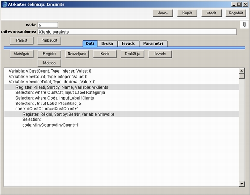
Task: Click the Jauns button
Action: (163, 13)
